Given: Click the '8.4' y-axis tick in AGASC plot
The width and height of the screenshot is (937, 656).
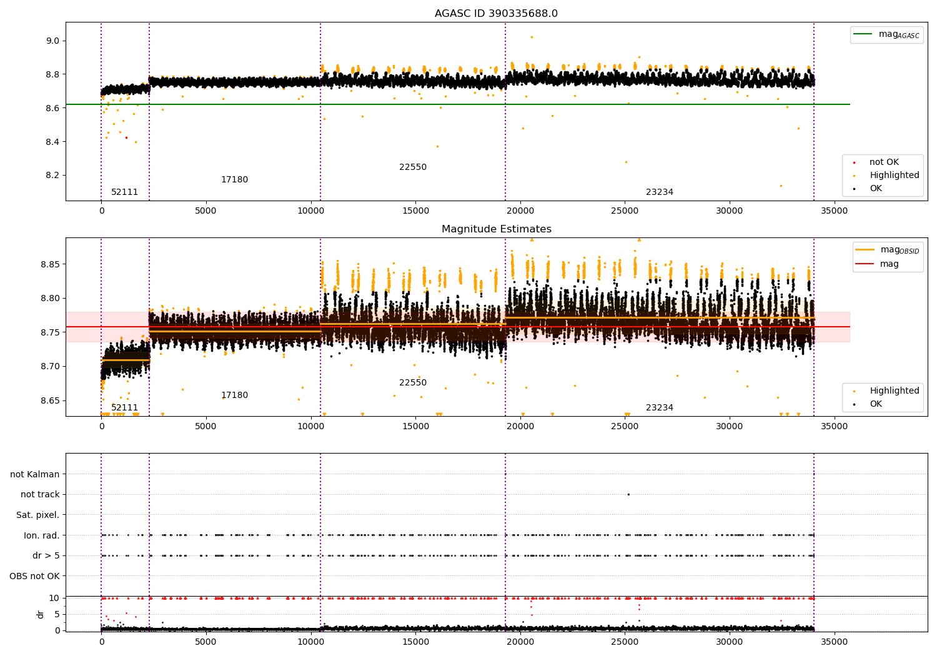Looking at the screenshot, I should pos(52,142).
